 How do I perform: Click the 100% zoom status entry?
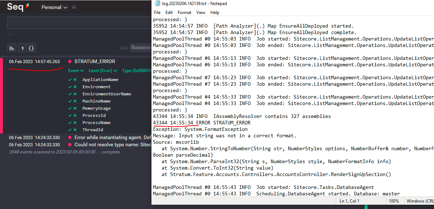[394, 201]
